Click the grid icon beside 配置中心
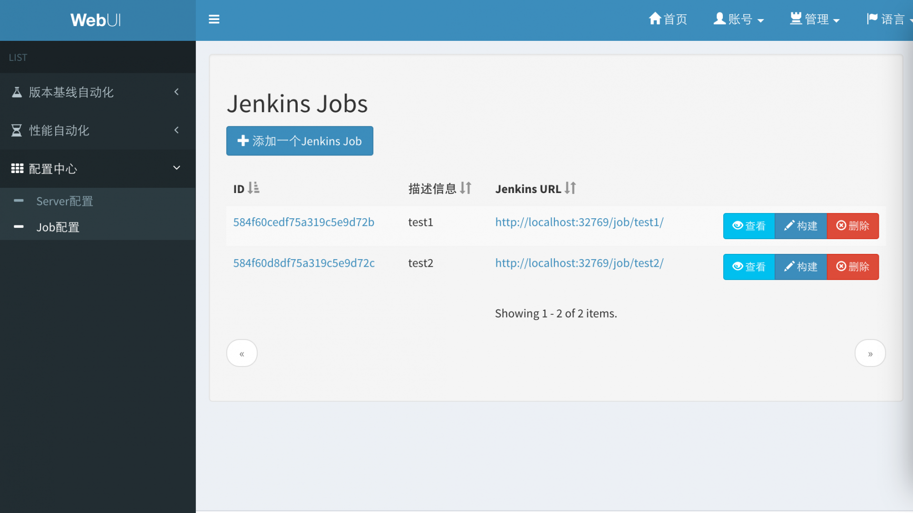The image size is (913, 513). pos(17,168)
